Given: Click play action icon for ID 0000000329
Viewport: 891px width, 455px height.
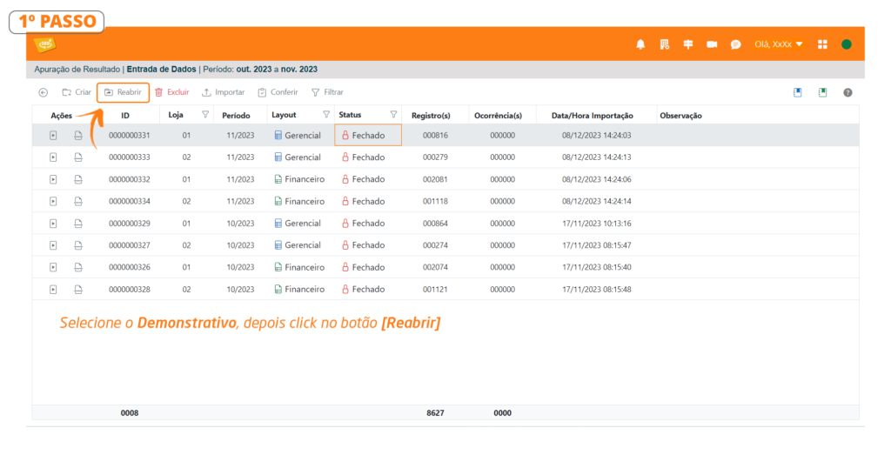Looking at the screenshot, I should [53, 224].
